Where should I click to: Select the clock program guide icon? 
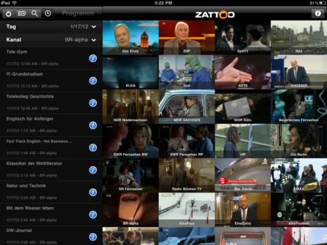tap(48, 14)
